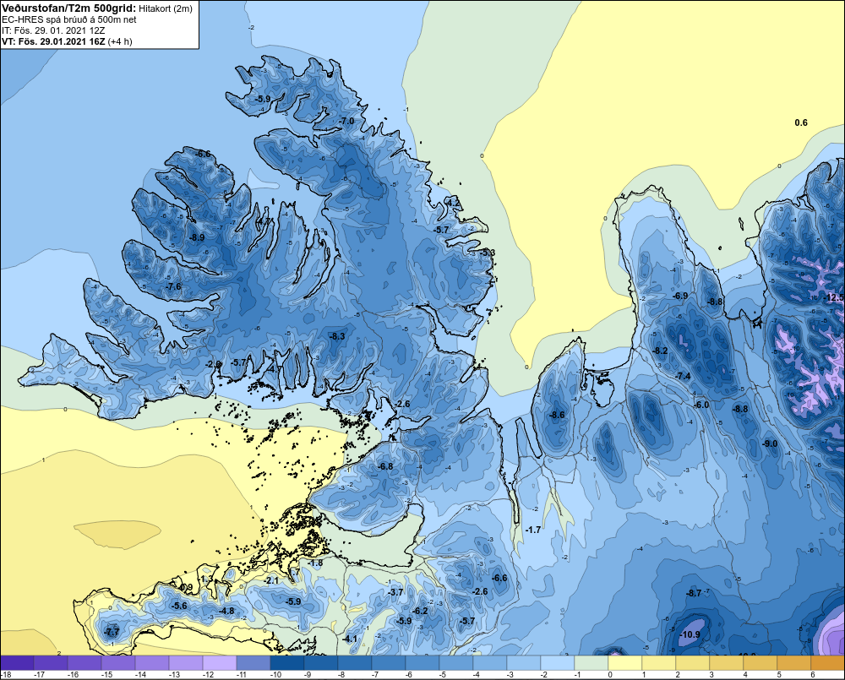Select the legend swatch labeled 4
The height and width of the screenshot is (680, 845).
pyautogui.click(x=760, y=663)
